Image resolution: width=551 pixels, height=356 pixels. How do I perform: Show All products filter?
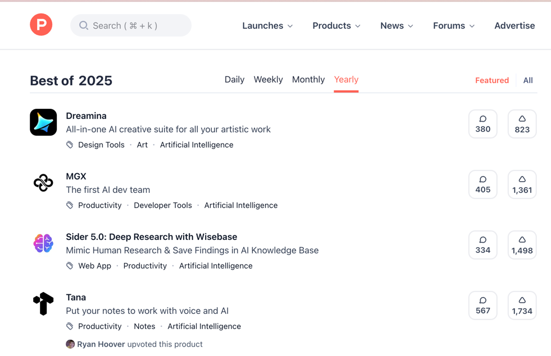coord(527,80)
